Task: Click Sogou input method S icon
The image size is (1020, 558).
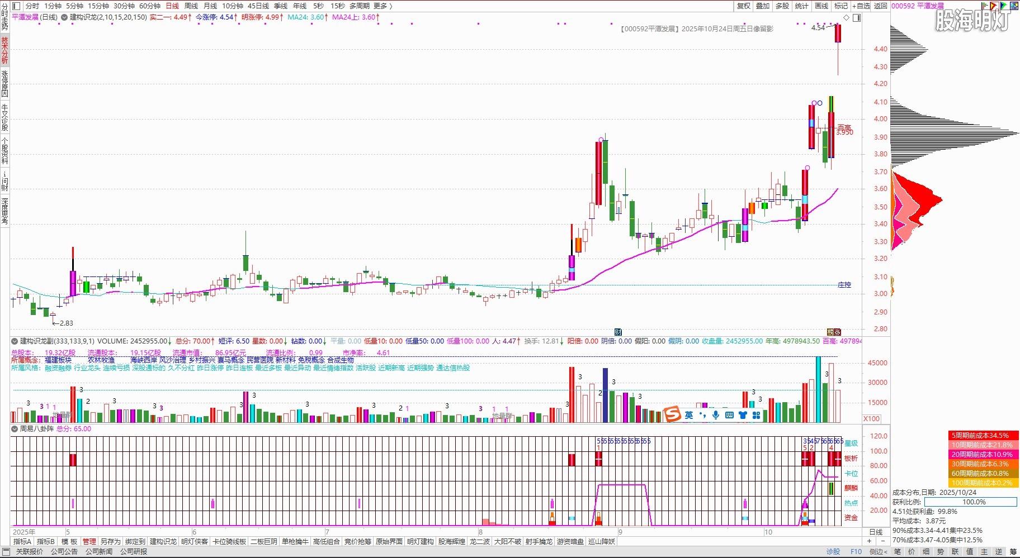Action: pos(673,415)
